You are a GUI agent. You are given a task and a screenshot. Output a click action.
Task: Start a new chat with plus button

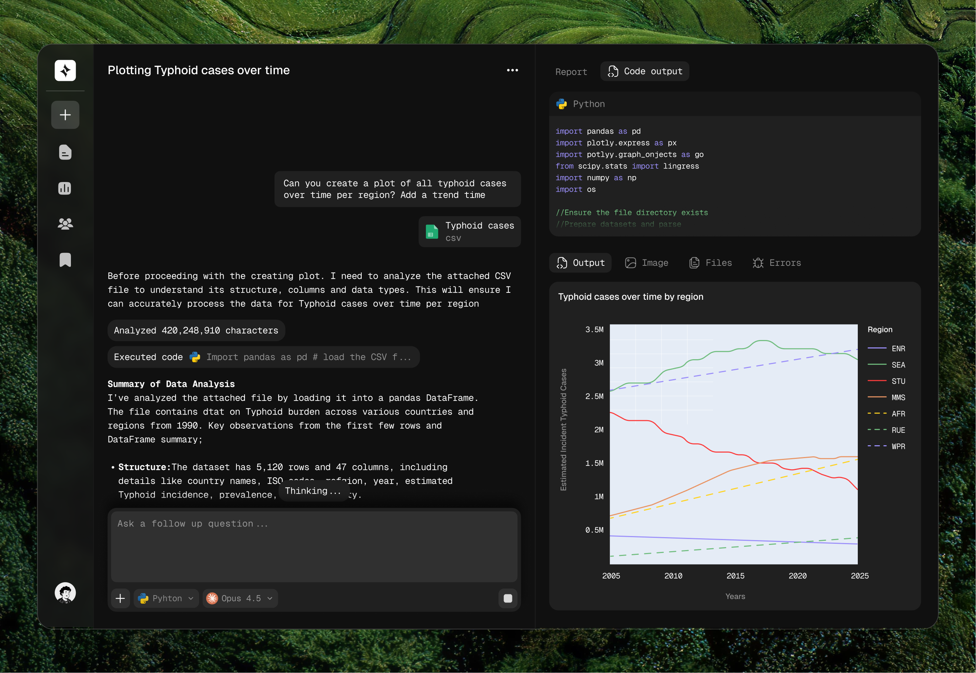(x=65, y=115)
